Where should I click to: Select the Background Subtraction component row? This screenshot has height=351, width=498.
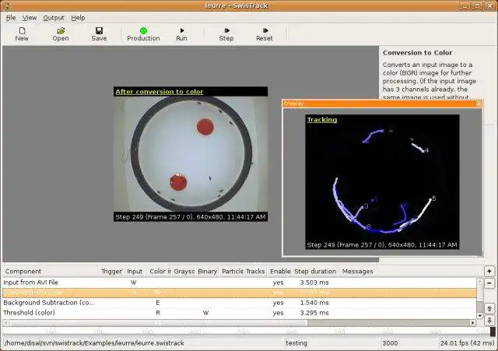click(50, 303)
